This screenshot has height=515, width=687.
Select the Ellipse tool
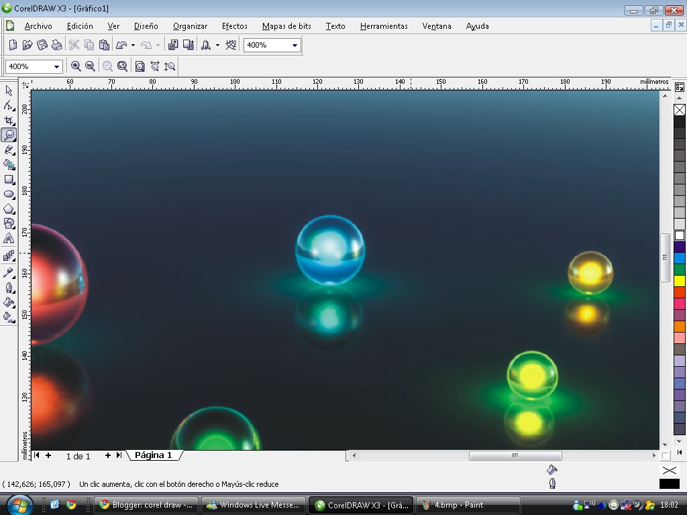pos(9,194)
